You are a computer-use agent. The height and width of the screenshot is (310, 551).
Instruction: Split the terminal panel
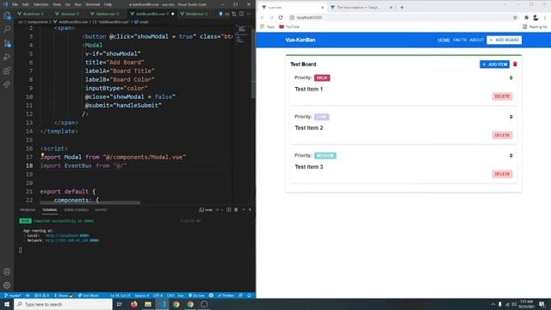point(228,210)
